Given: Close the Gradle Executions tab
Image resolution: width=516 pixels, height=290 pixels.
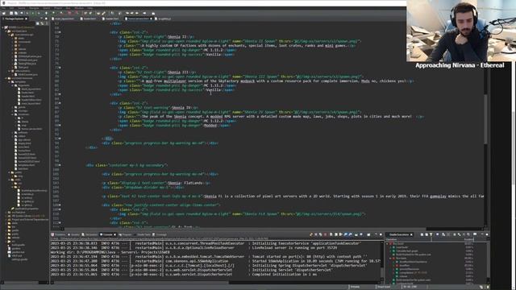Looking at the screenshot, I should pos(411,234).
